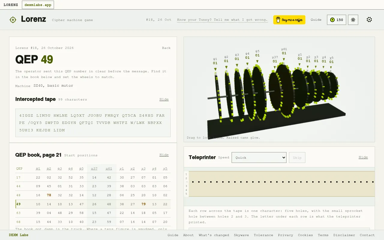Click the Back link
The height and width of the screenshot is (240, 384).
(x=166, y=48)
